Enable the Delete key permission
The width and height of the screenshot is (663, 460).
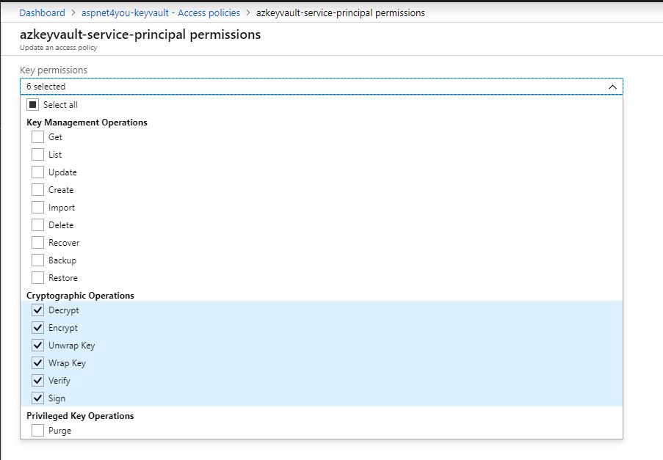pyautogui.click(x=38, y=225)
